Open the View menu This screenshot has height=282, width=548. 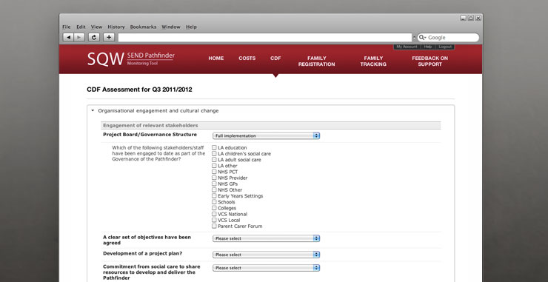(x=96, y=27)
